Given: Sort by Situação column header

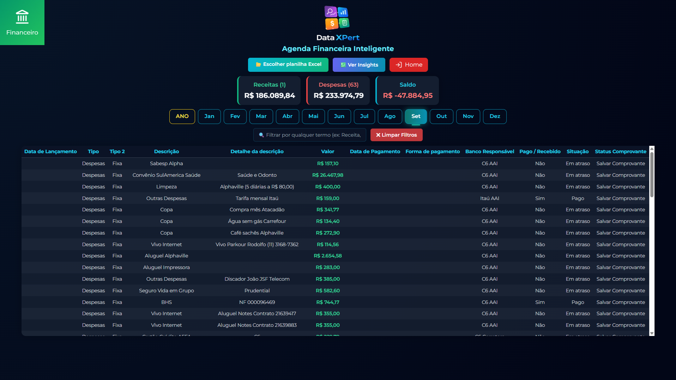Looking at the screenshot, I should tap(578, 151).
